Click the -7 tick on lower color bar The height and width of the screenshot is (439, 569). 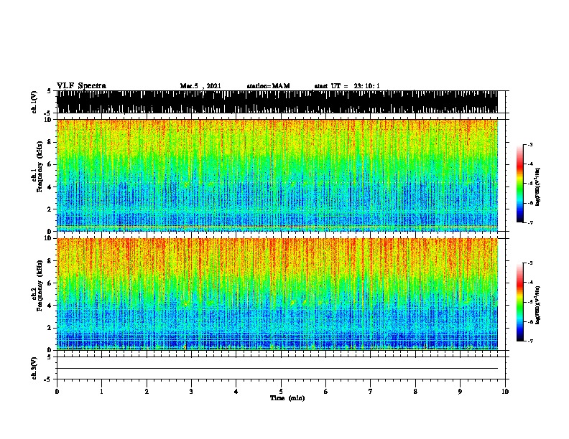coord(529,341)
